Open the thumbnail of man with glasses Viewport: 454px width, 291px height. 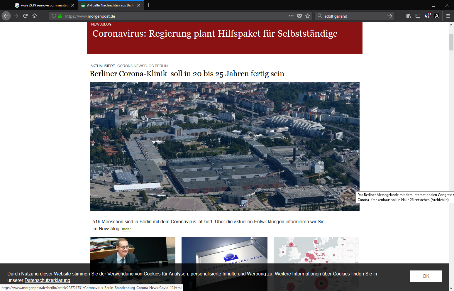[x=133, y=264]
